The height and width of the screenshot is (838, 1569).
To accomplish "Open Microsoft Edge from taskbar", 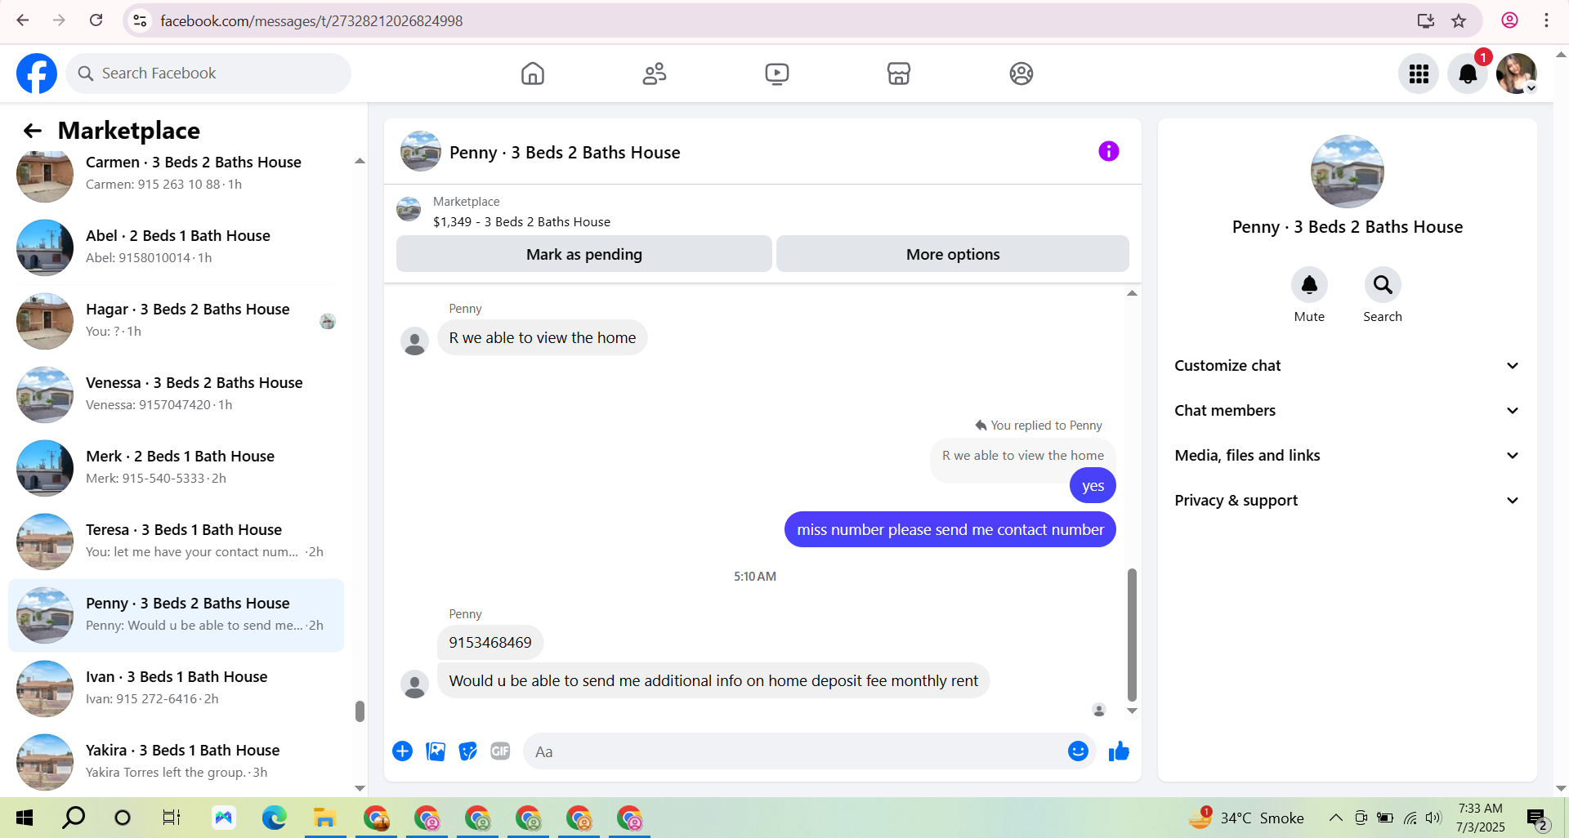I will [275, 818].
